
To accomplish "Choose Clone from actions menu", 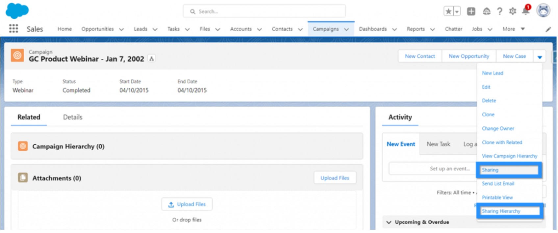I will [488, 115].
